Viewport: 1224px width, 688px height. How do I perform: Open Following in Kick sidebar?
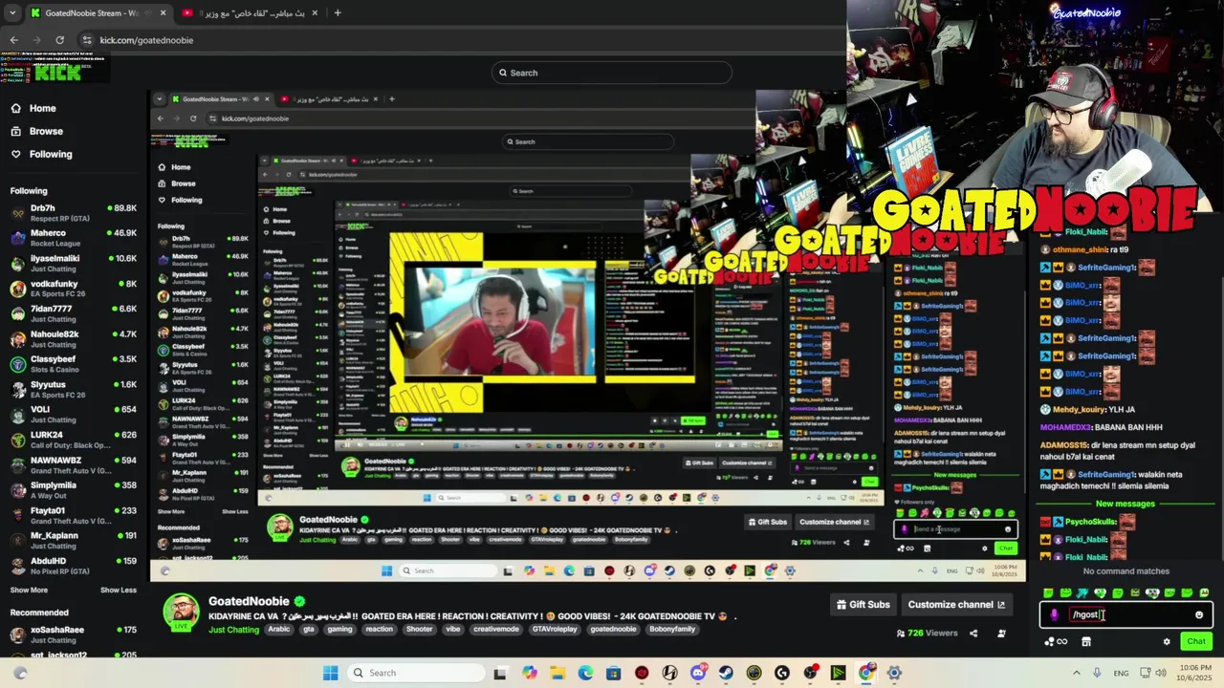click(x=50, y=154)
